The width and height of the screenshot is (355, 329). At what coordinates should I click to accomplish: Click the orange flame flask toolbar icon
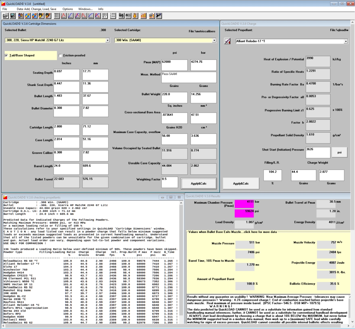point(135,15)
